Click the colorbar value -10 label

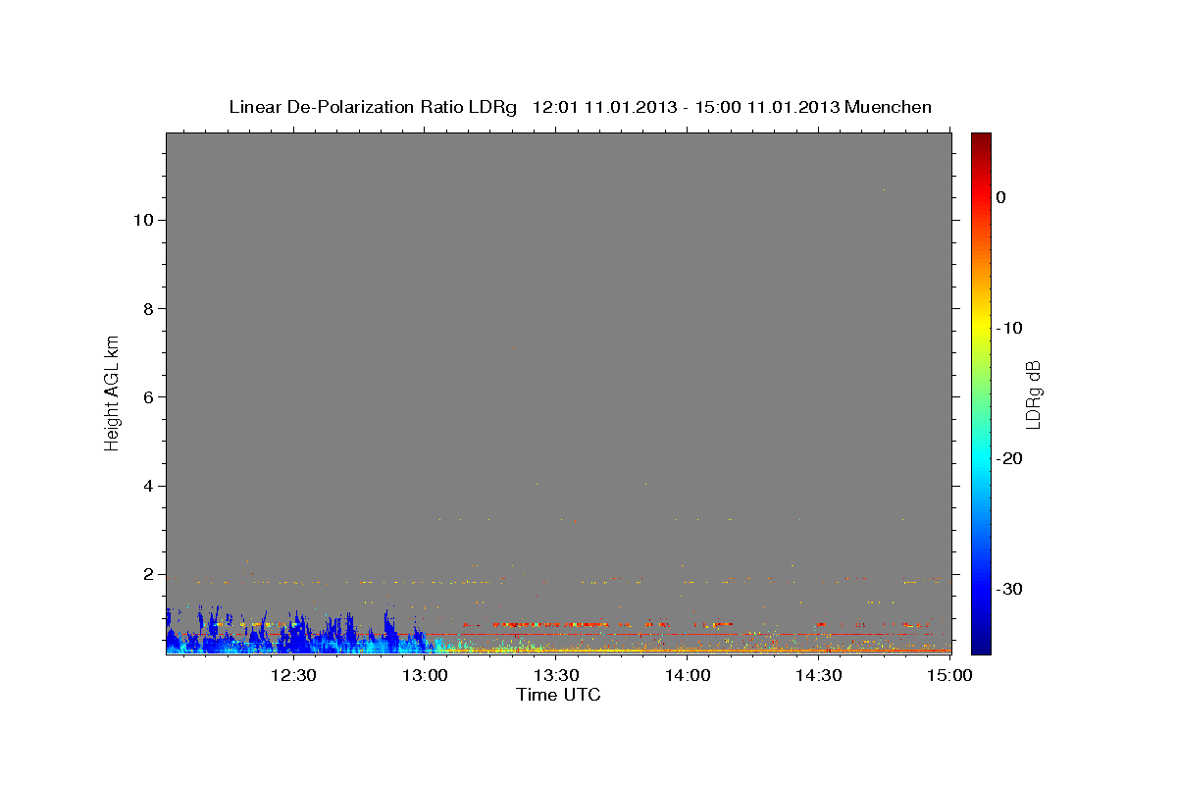(1010, 328)
